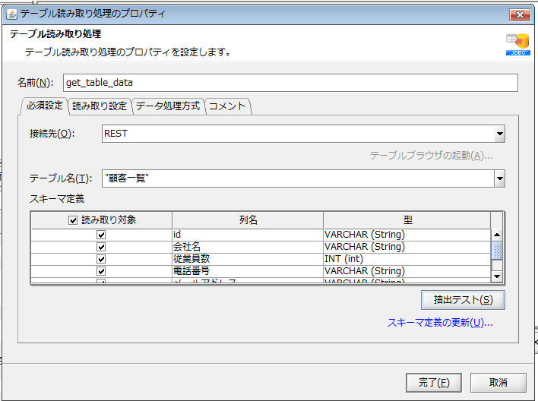Click the Java icon in title bar

tap(12, 14)
